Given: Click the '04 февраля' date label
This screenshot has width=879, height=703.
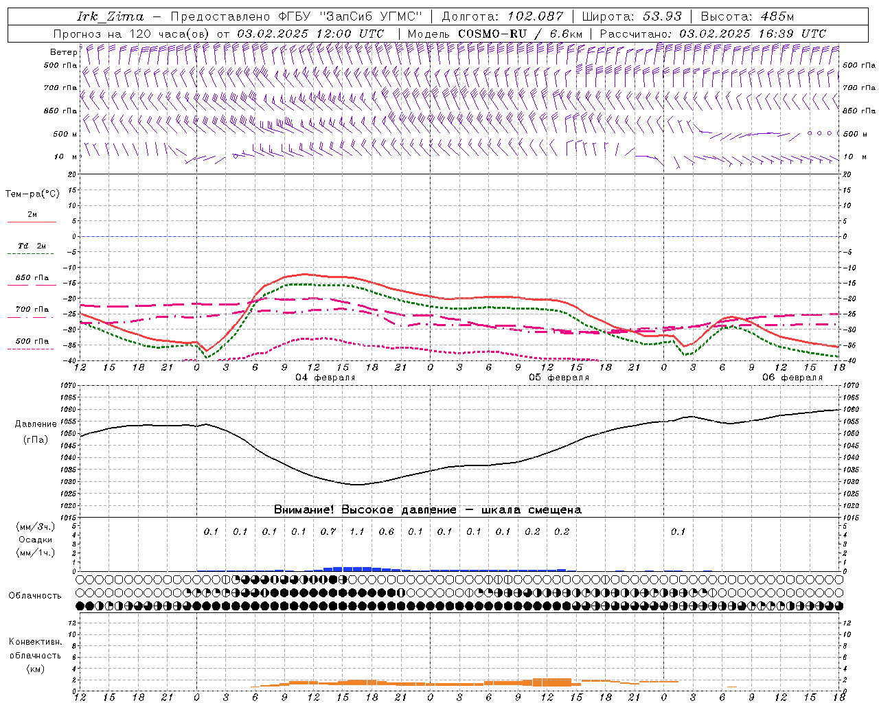Looking at the screenshot, I should [325, 378].
